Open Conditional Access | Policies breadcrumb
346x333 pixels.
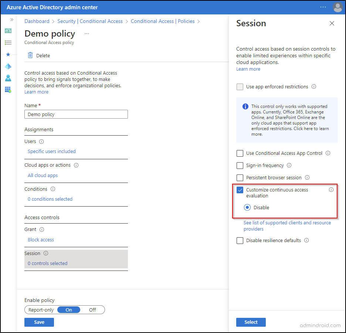coord(163,21)
